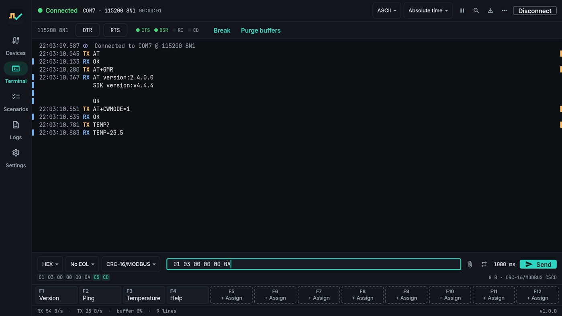Open the Scenarios sidebar section
Viewport: 562px width, 316px height.
point(16,102)
